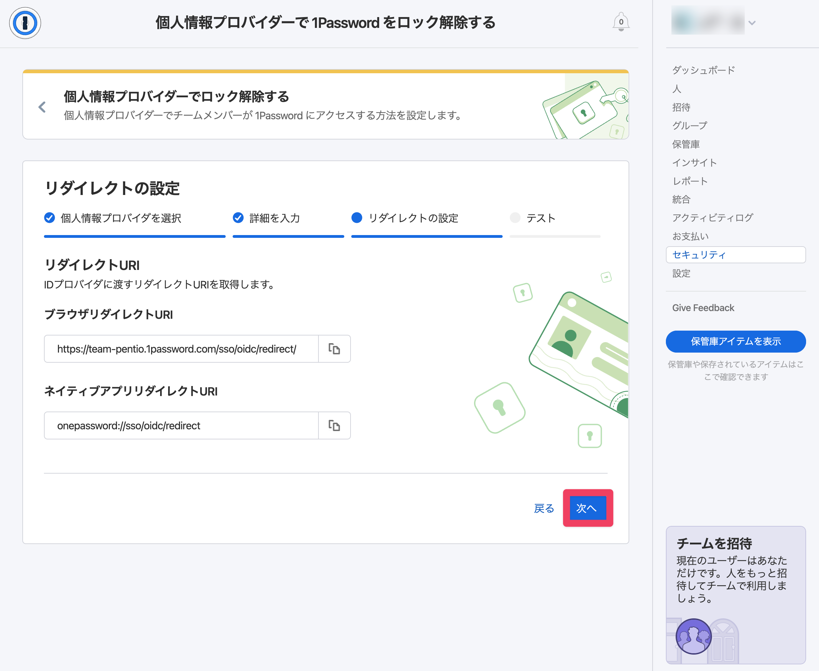Image resolution: width=819 pixels, height=671 pixels.
Task: Click the リダイレクトURI subheading
Action: tap(92, 265)
